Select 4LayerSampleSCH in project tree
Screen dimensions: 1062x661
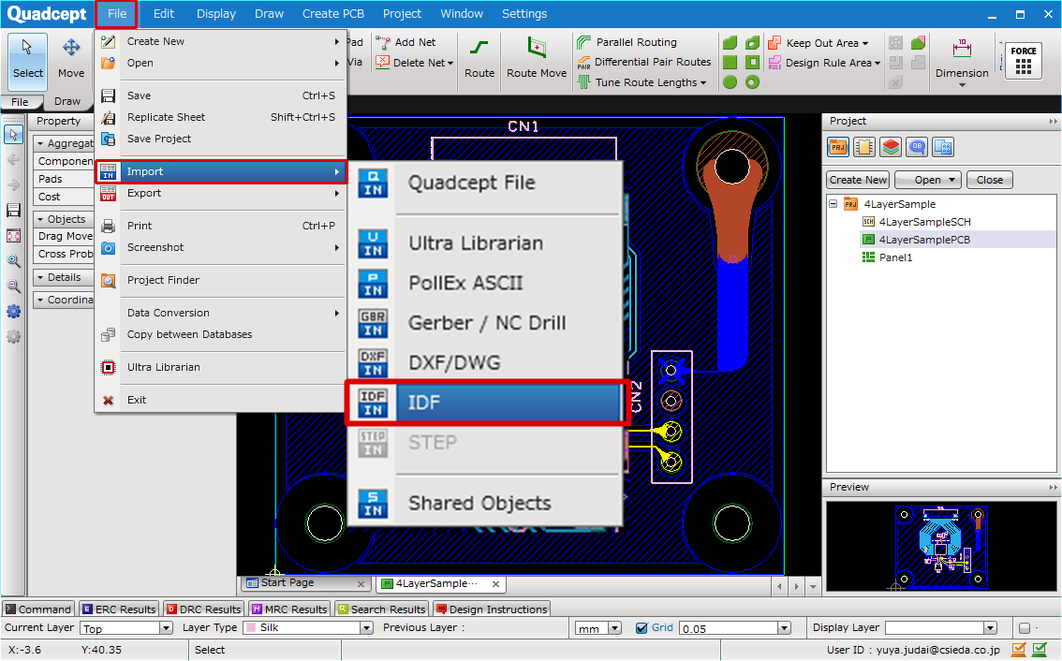924,222
